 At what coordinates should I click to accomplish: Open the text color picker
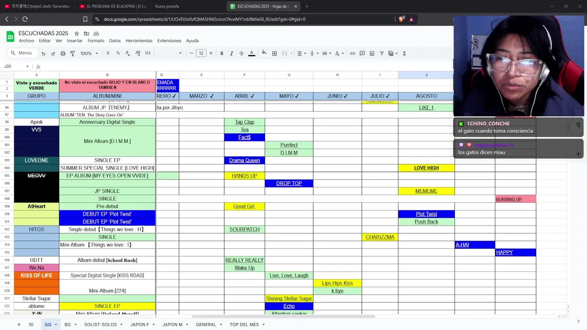pyautogui.click(x=251, y=53)
